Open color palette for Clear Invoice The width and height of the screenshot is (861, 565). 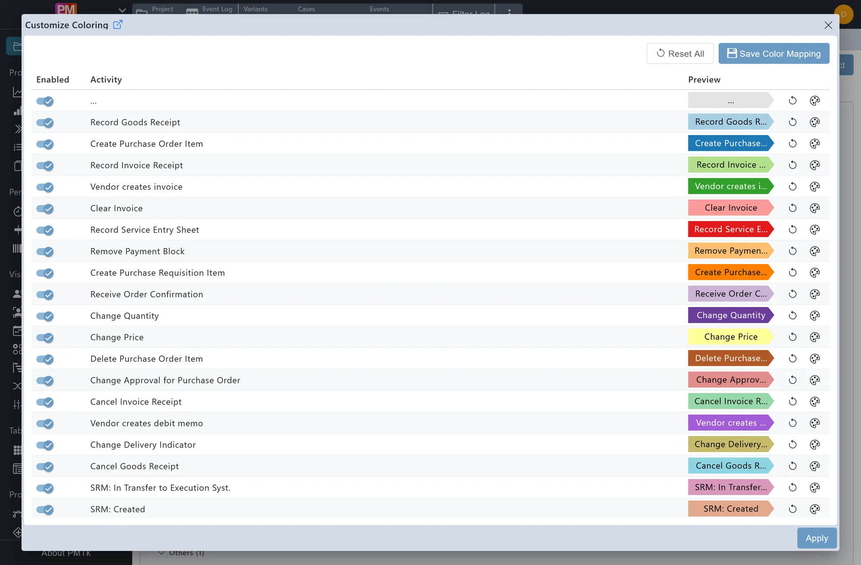pyautogui.click(x=815, y=208)
